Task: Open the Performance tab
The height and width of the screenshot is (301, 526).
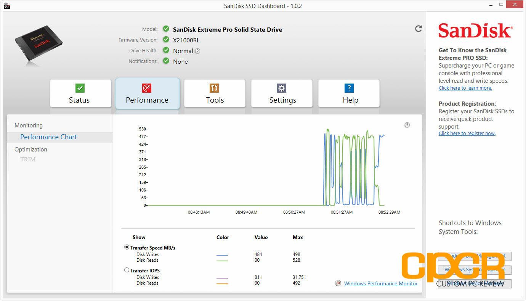Action: 147,94
